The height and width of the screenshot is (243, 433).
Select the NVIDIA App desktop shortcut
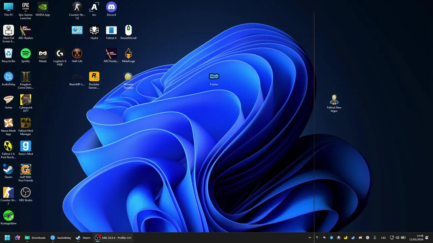click(43, 9)
